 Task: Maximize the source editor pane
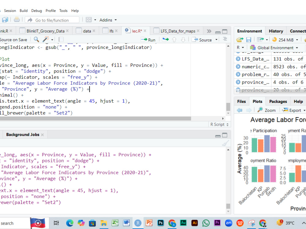pos(225,31)
